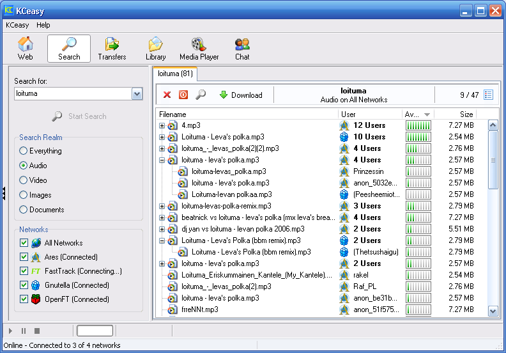506x353 pixels.
Task: Select the Loituma-levan polkaa.mp3 result row
Action: [321, 194]
